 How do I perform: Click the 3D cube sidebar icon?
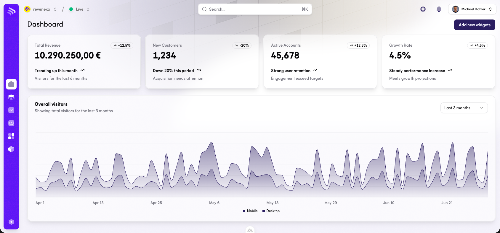[x=11, y=149]
